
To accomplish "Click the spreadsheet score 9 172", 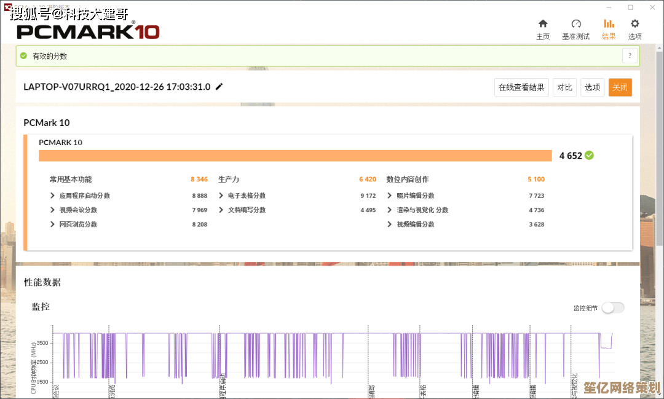I will (368, 196).
